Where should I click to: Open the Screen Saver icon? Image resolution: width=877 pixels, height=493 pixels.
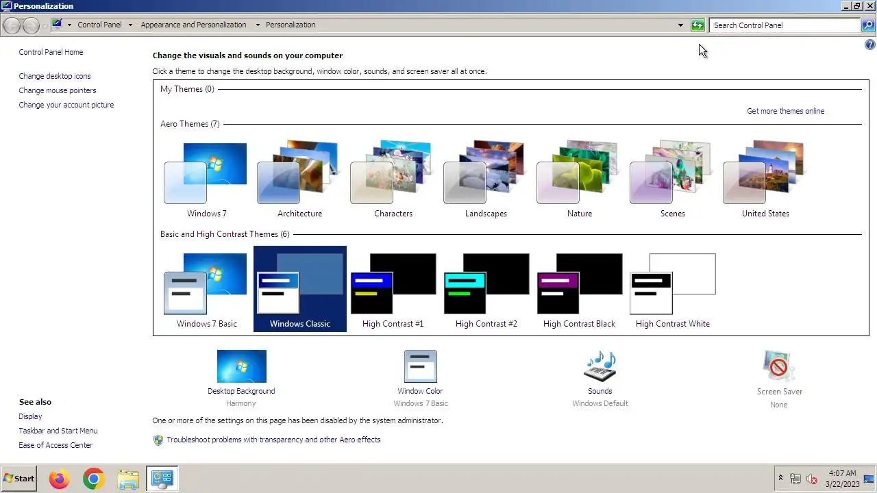779,366
